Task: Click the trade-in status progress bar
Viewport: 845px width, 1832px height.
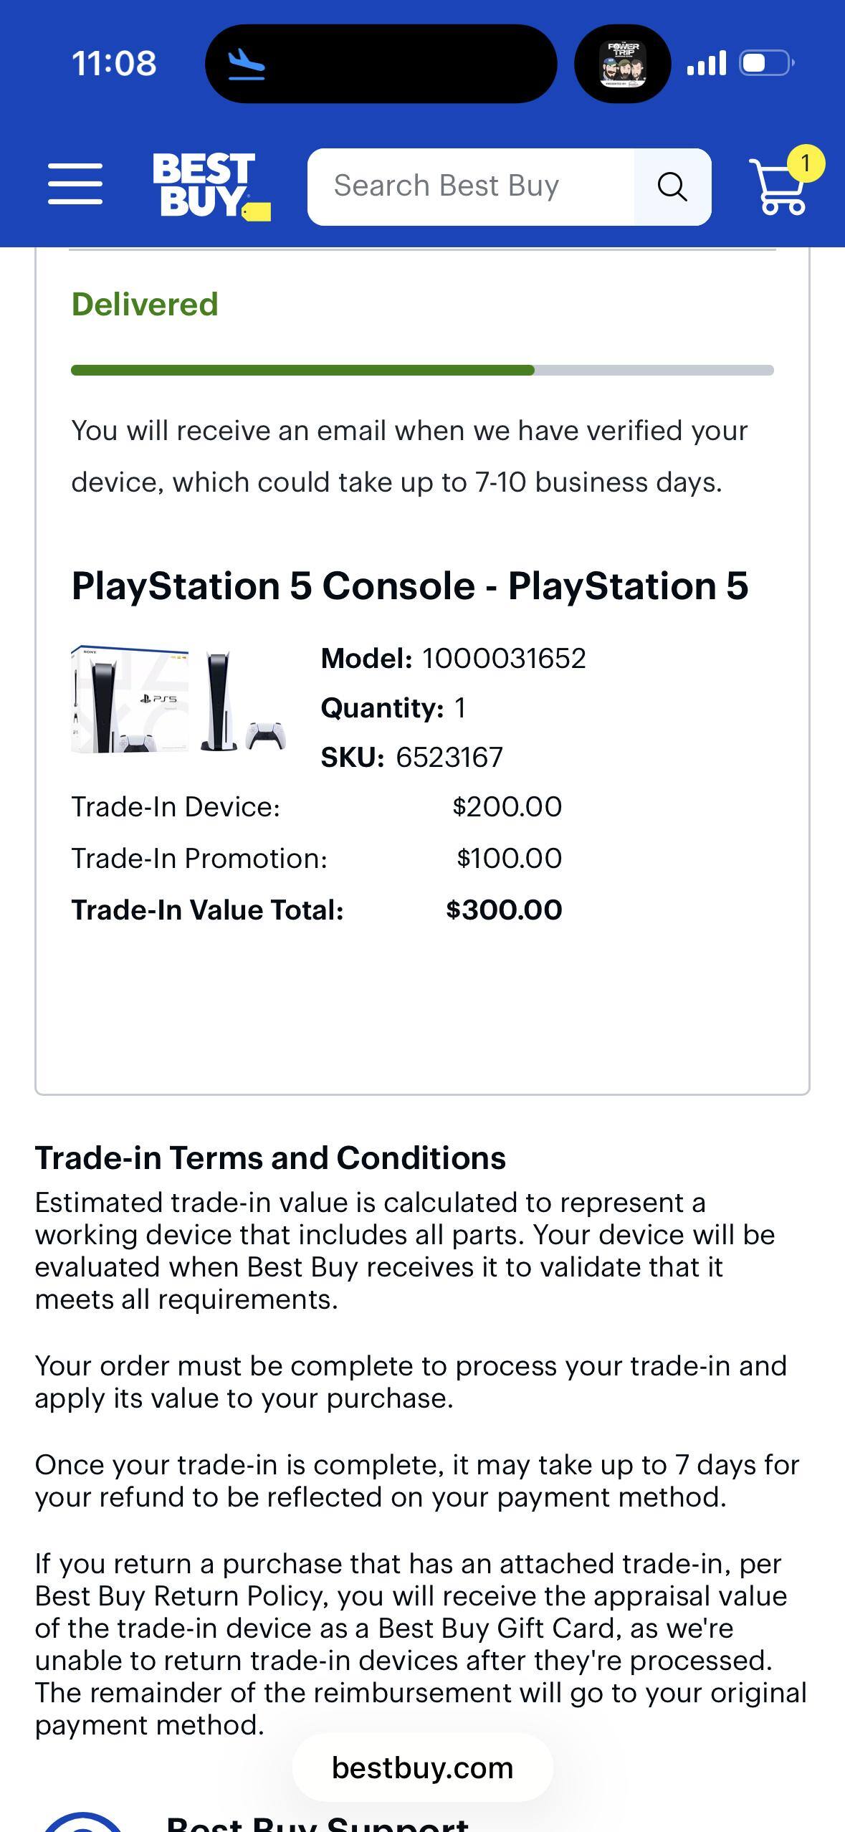Action: click(423, 371)
